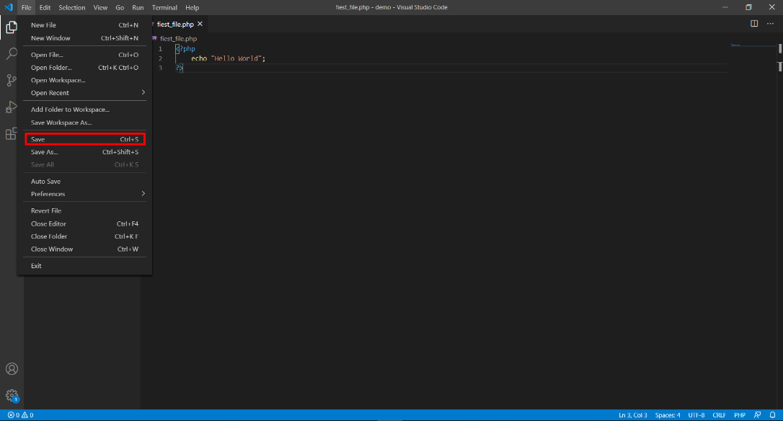Expand the Open Recent submenu
783x421 pixels.
click(84, 92)
